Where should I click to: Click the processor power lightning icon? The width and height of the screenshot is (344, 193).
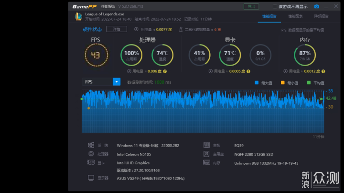[x=129, y=71]
